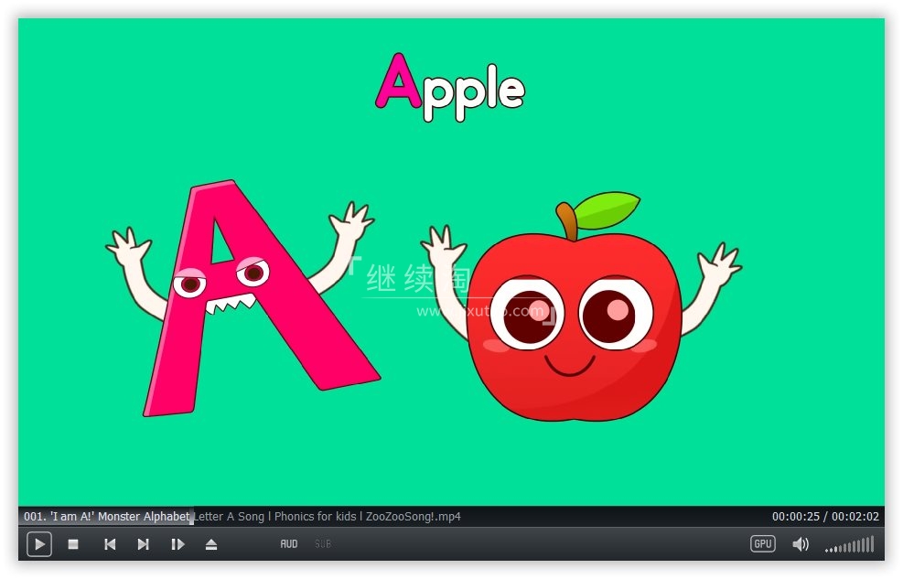
Task: Click the seek bar position handle
Action: point(191,517)
